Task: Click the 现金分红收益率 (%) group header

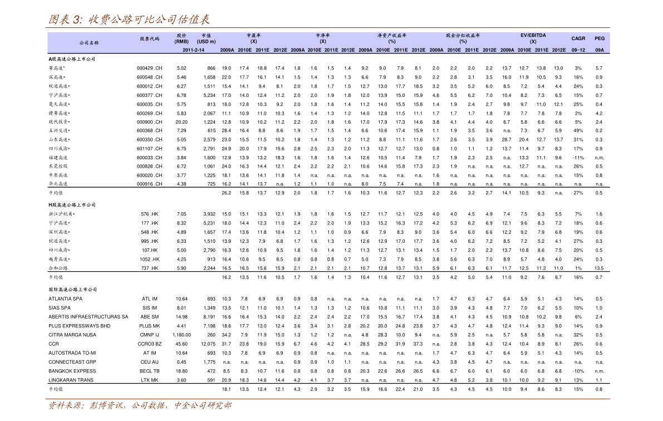Action: [x=463, y=38]
